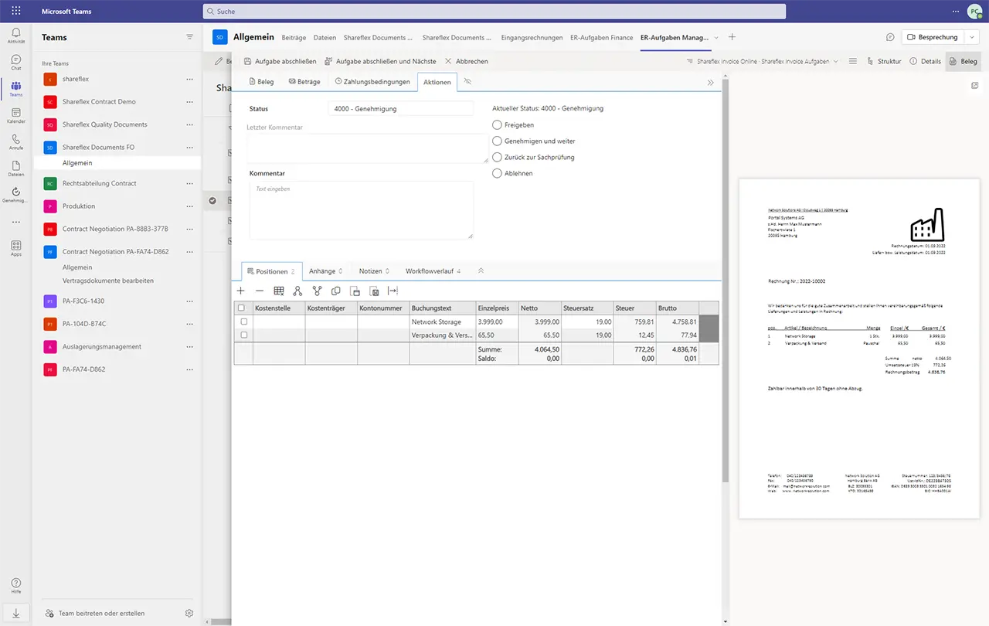Switch to the Zahlungsbedingungen tab

click(x=372, y=82)
